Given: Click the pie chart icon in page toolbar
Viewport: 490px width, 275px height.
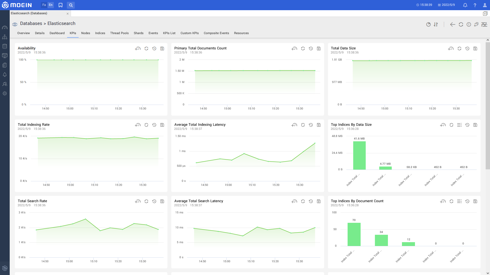Looking at the screenshot, I should coord(428,24).
